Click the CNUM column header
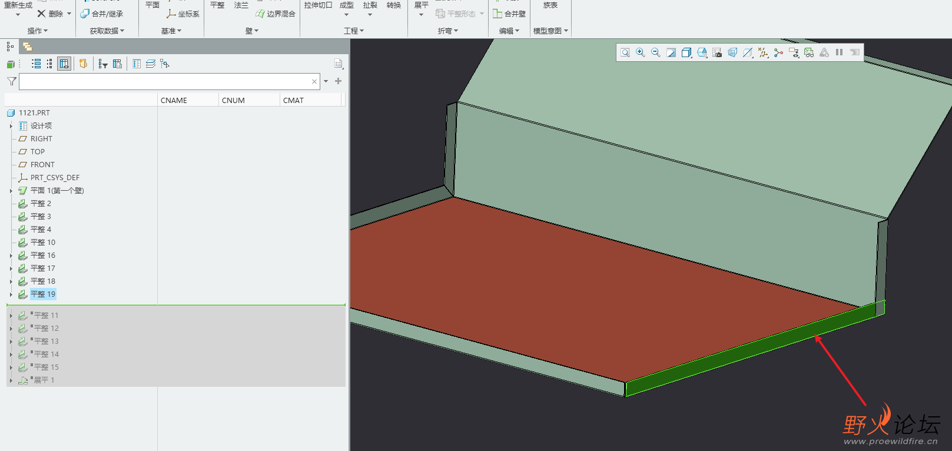952x451 pixels. coord(249,100)
